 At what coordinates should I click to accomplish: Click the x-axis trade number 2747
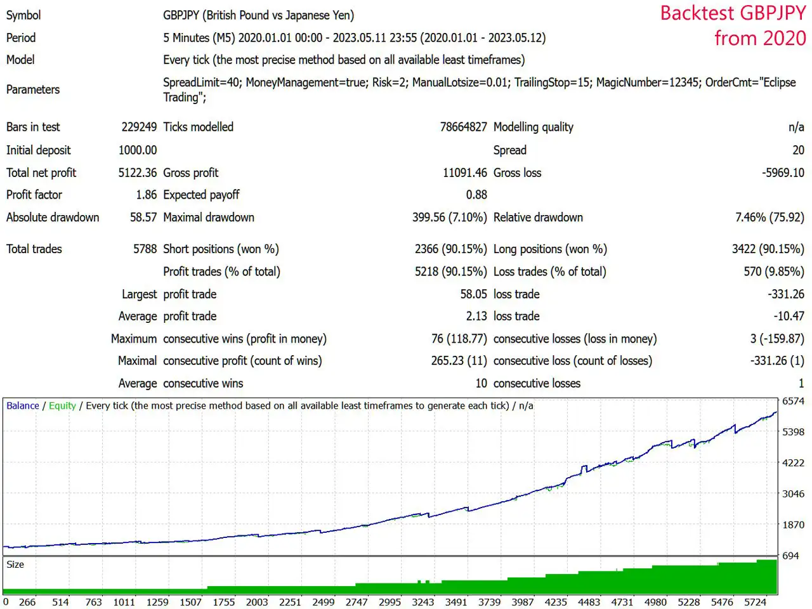(356, 602)
